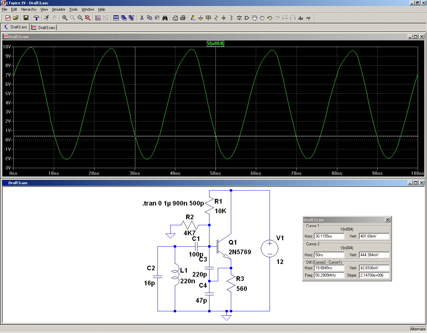Open the Hierarchy menu
Image resolution: width=427 pixels, height=333 pixels.
tap(29, 9)
